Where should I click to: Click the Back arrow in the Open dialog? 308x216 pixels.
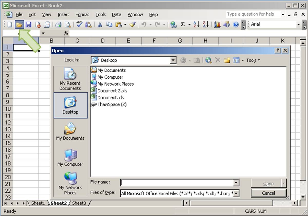pyautogui.click(x=183, y=60)
